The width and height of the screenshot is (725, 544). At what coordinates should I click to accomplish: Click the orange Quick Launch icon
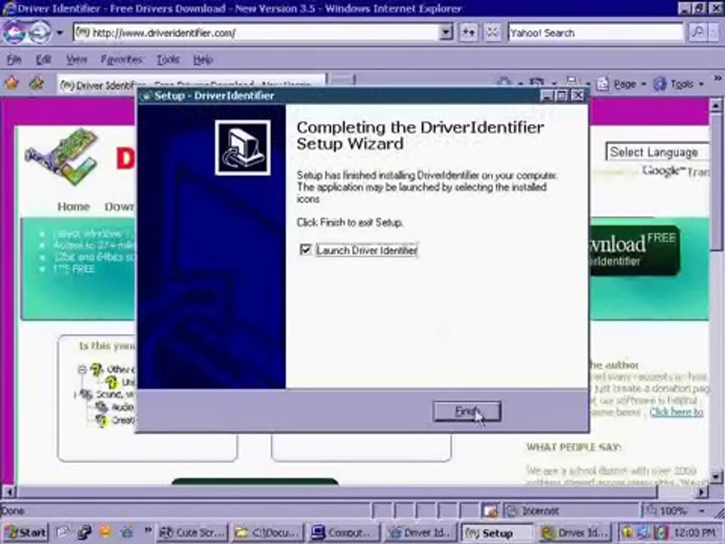[106, 532]
